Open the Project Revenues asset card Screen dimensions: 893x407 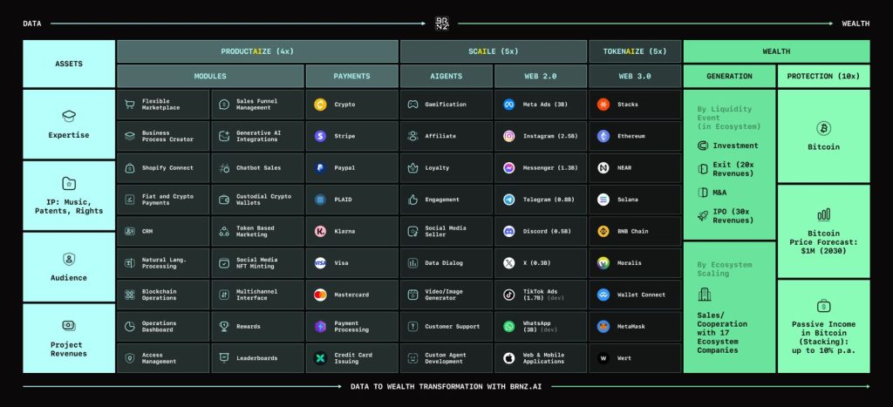pos(69,338)
